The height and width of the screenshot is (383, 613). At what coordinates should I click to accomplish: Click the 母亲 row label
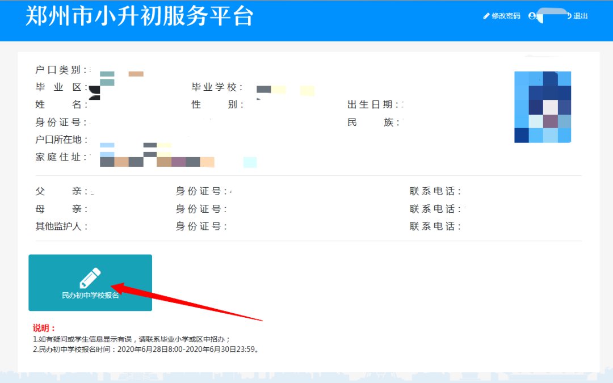[x=61, y=209]
